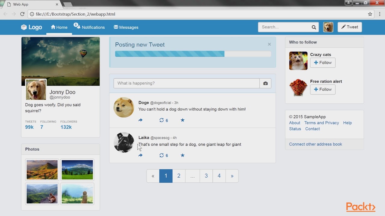
Task: Open Free ration alert avatar
Action: 298,88
